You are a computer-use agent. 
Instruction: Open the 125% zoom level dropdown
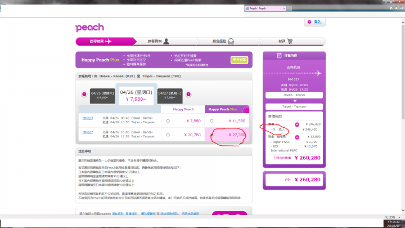click(x=399, y=217)
